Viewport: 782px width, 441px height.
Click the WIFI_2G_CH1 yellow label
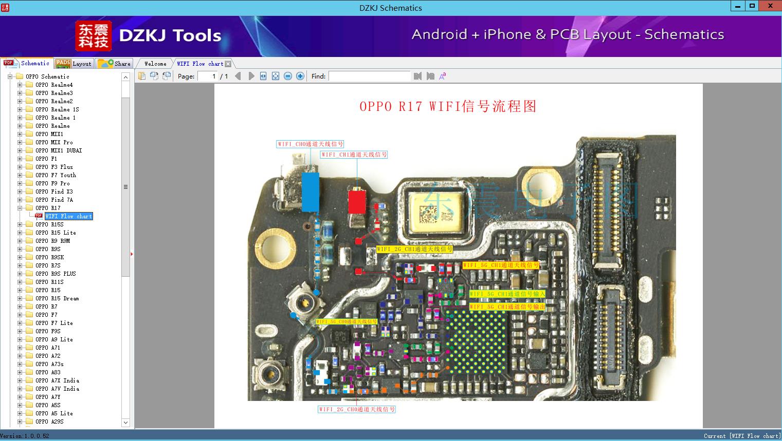click(x=414, y=249)
